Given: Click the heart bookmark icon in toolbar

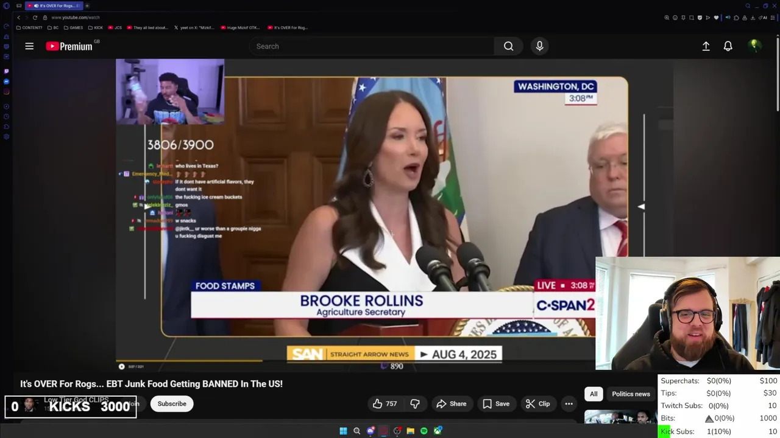Looking at the screenshot, I should [716, 18].
